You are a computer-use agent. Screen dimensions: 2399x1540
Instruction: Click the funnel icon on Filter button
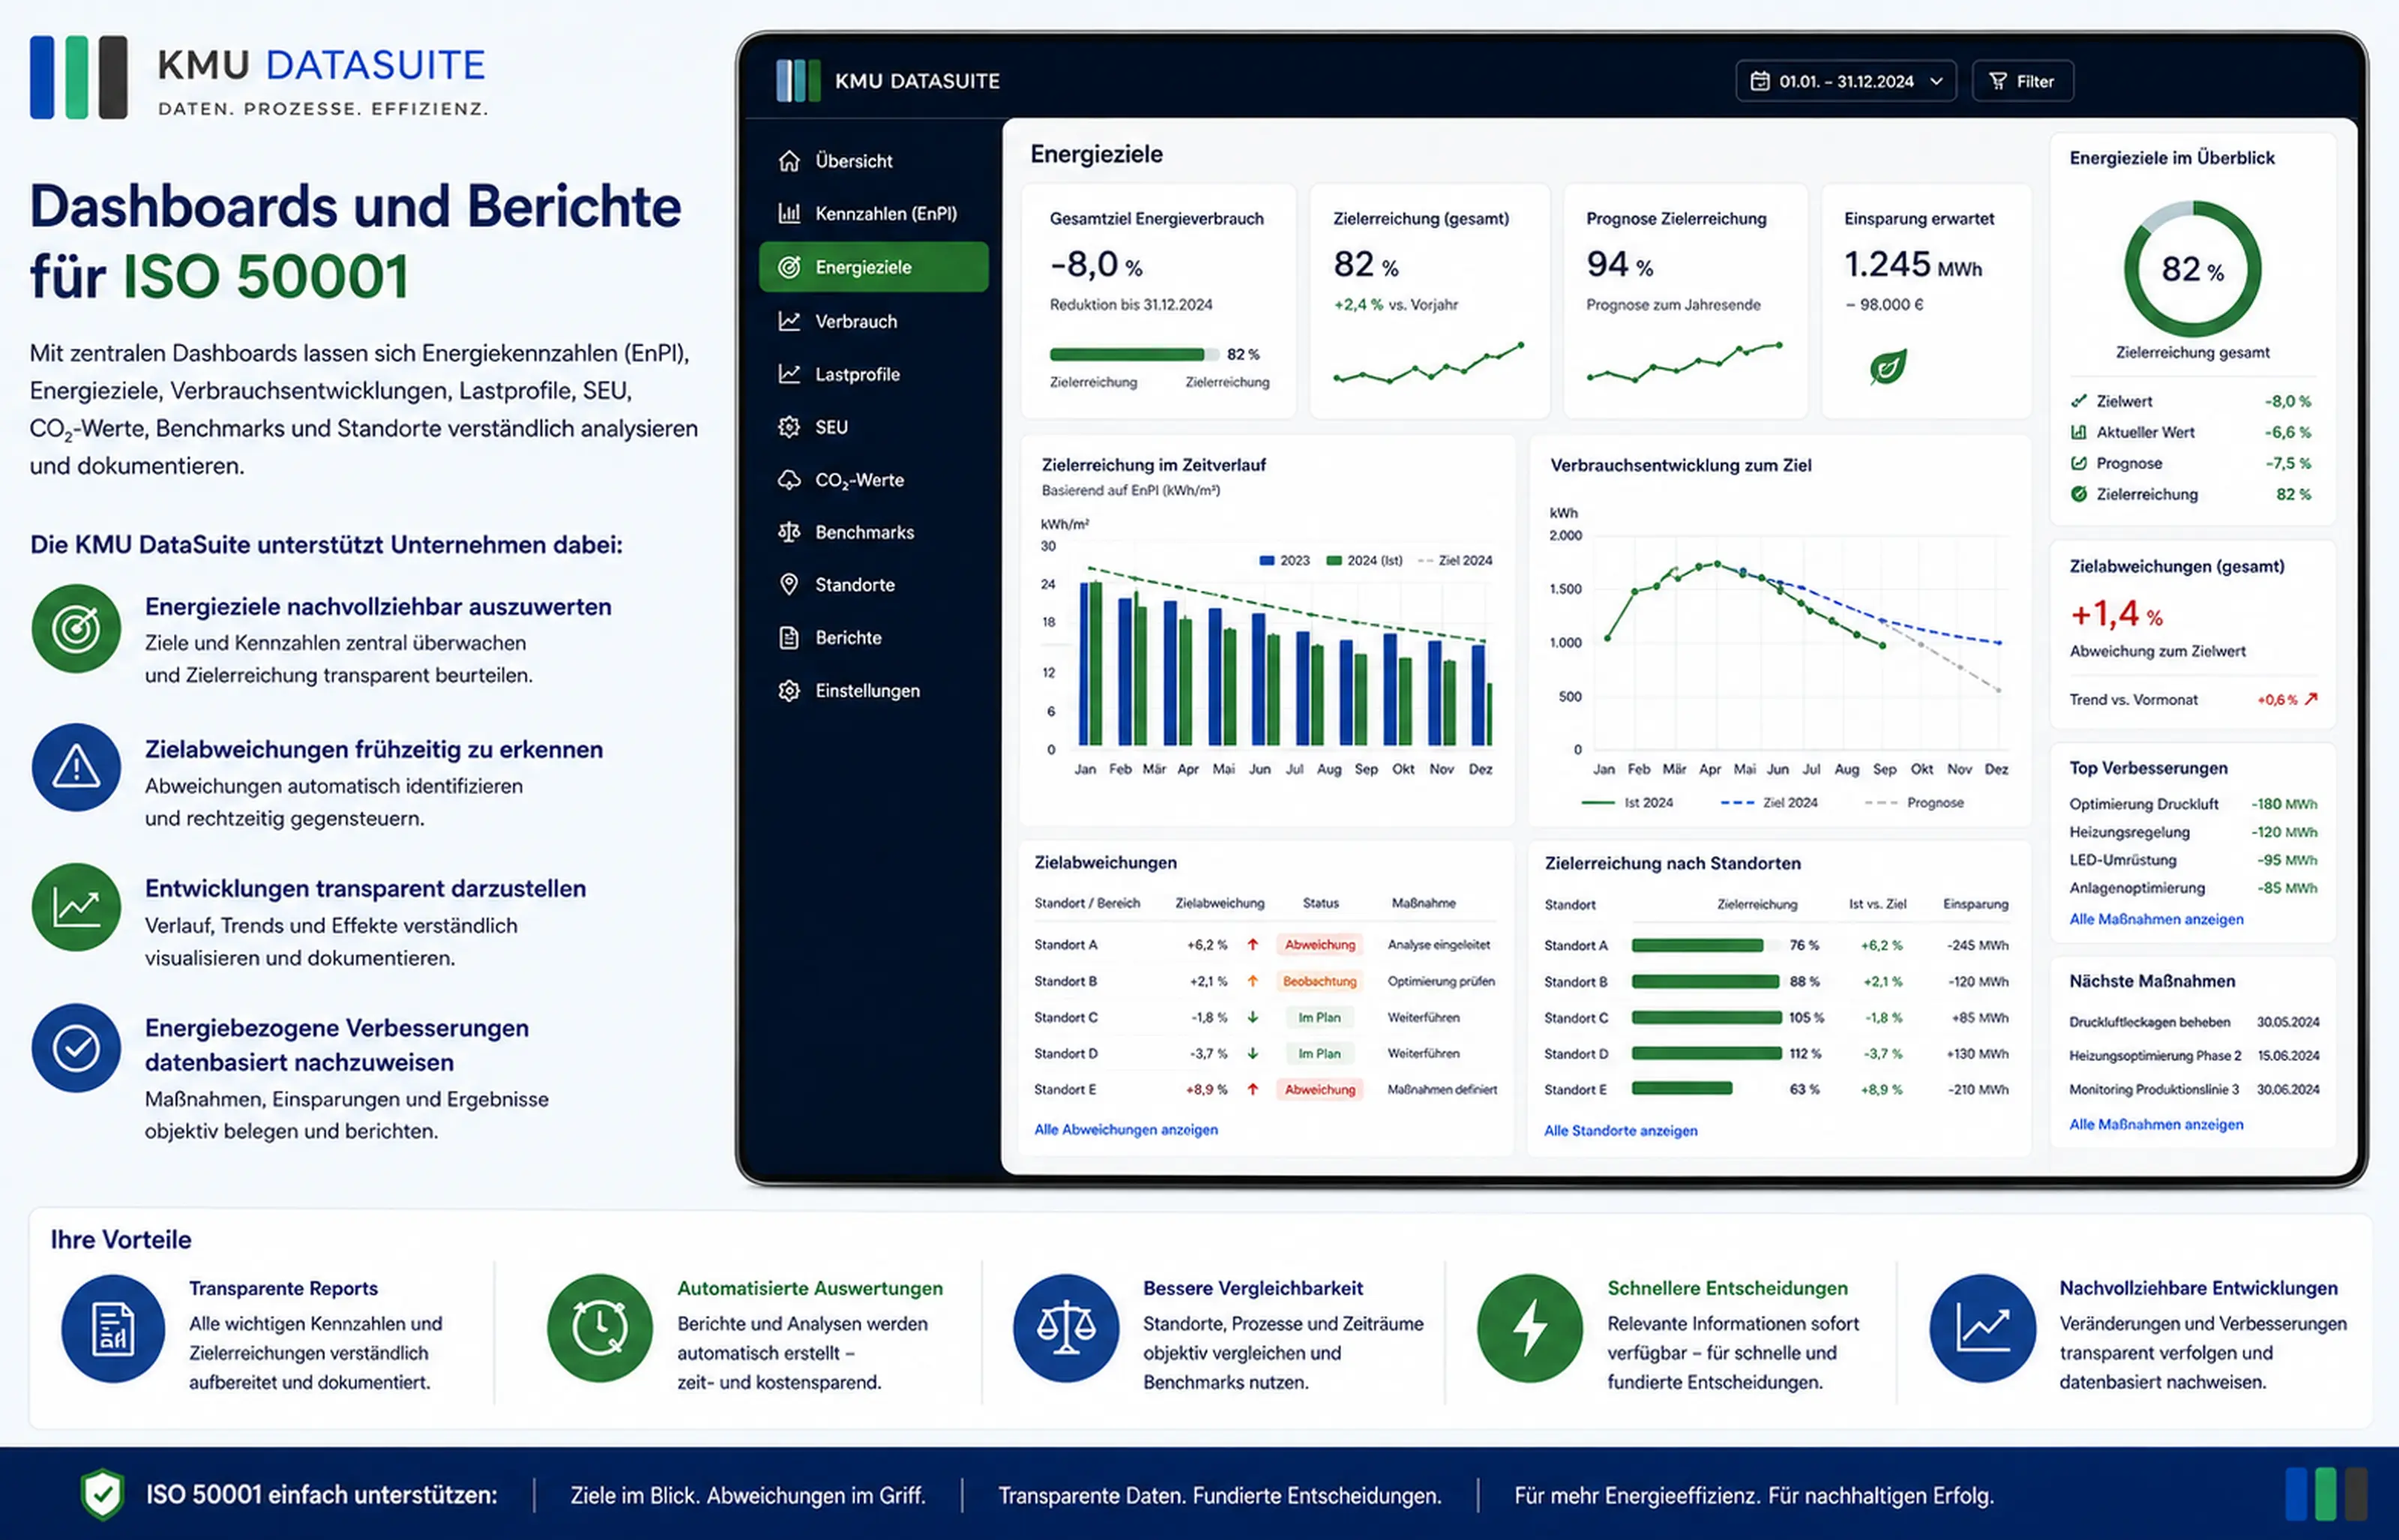[1997, 81]
